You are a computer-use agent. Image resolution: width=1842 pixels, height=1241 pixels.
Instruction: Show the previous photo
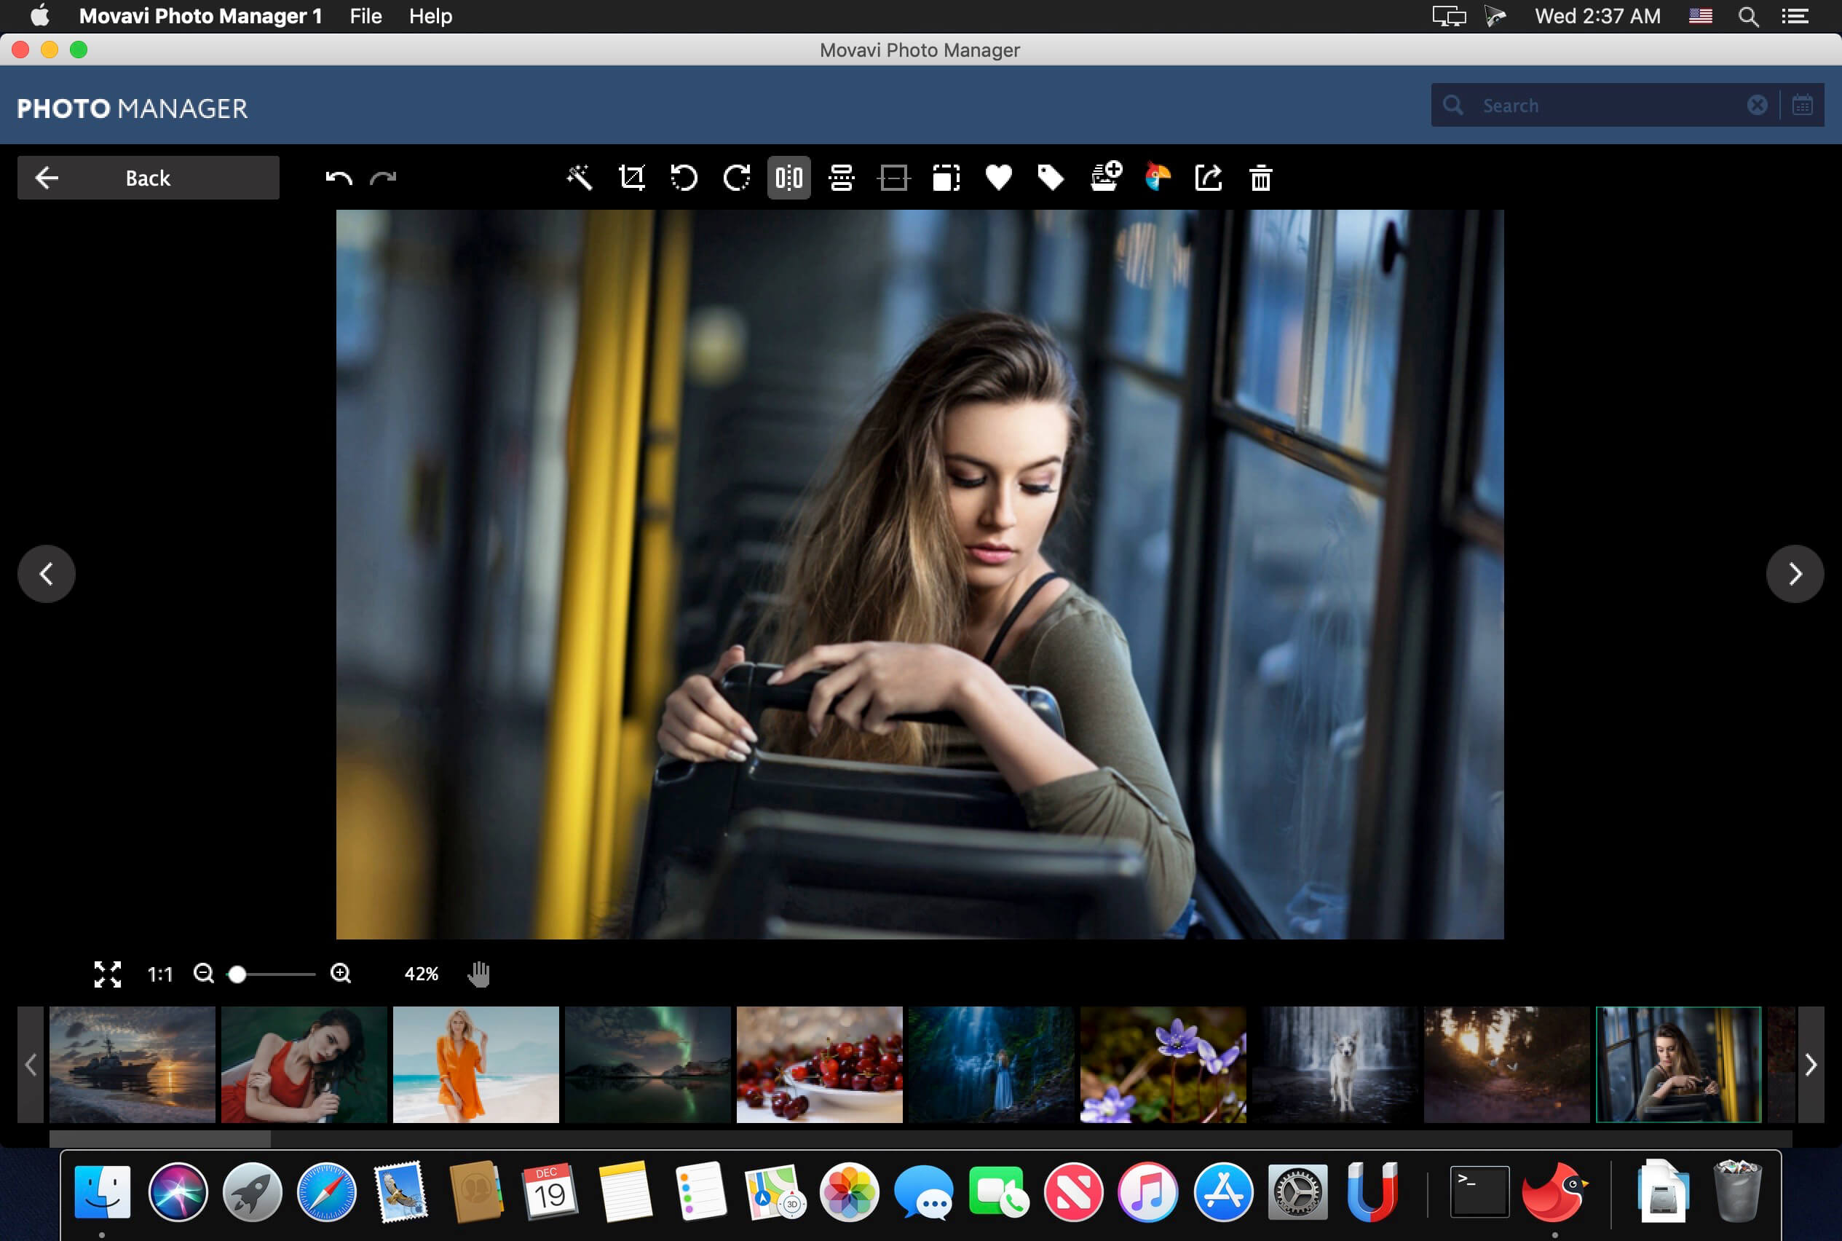pyautogui.click(x=46, y=574)
